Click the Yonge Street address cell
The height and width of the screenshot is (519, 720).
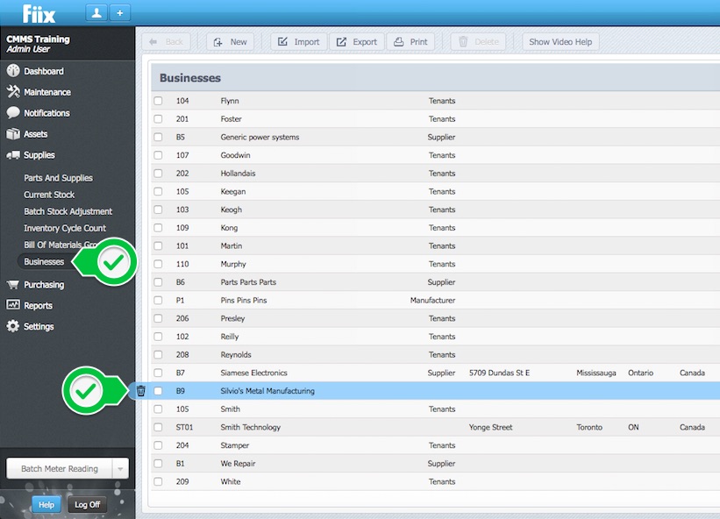click(x=490, y=427)
